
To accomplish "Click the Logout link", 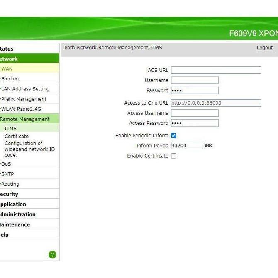I will [264, 48].
